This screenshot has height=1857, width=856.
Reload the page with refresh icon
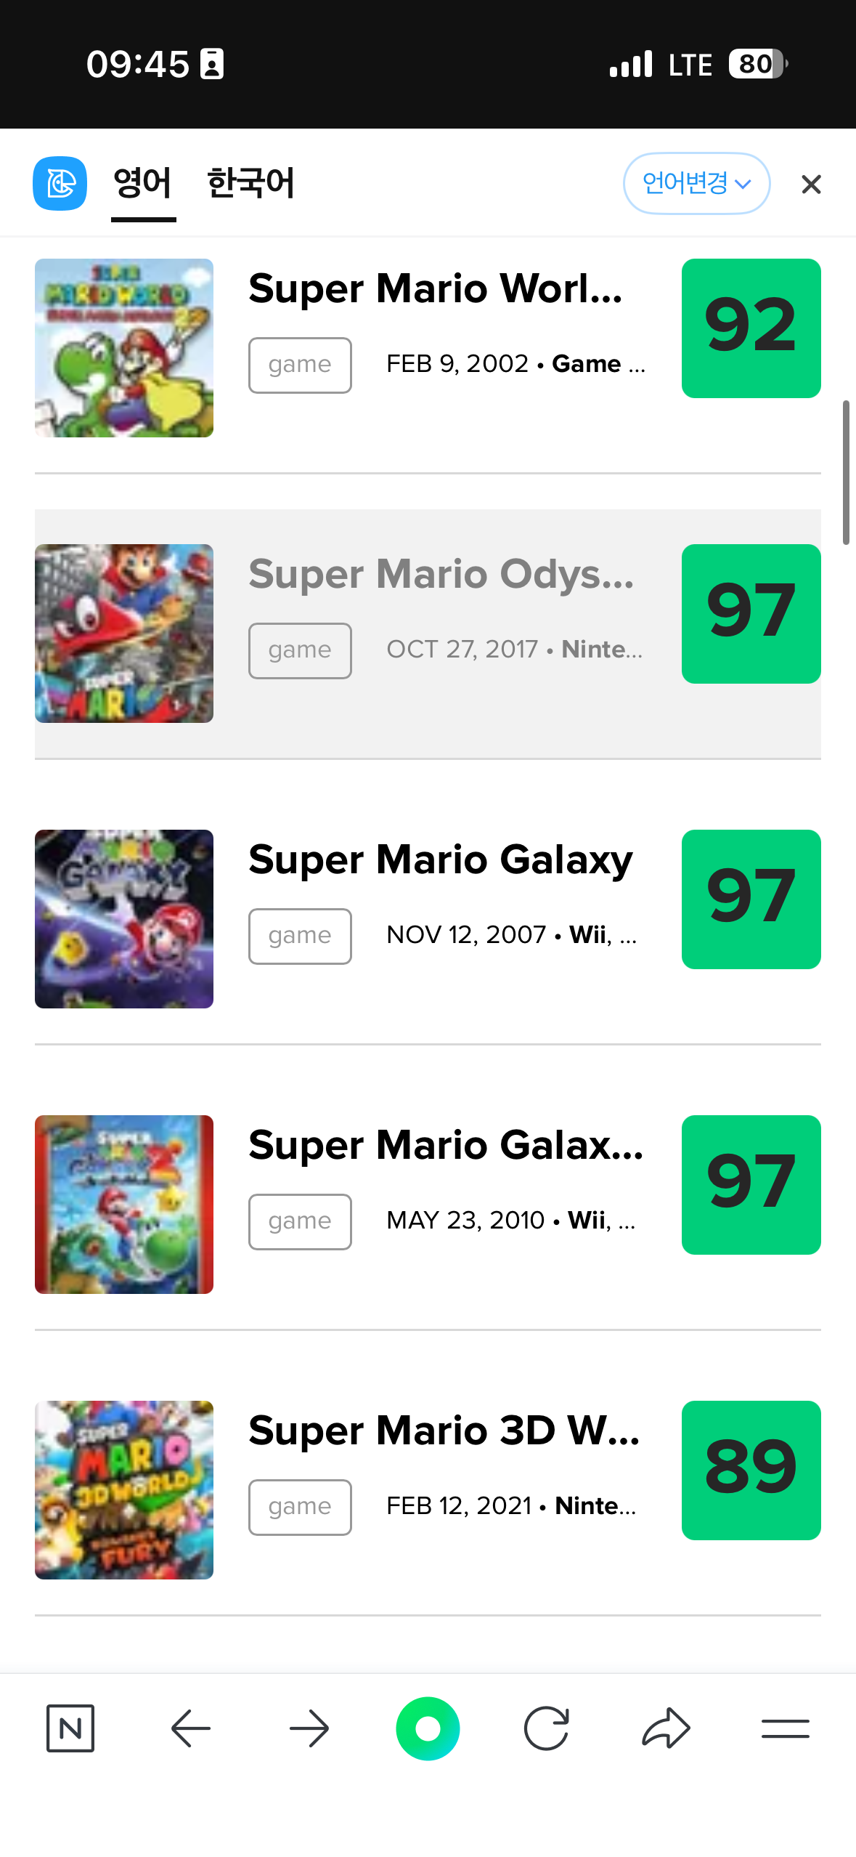546,1728
